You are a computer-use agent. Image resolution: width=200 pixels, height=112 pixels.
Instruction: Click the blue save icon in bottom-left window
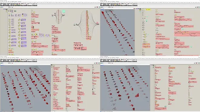click(2, 63)
